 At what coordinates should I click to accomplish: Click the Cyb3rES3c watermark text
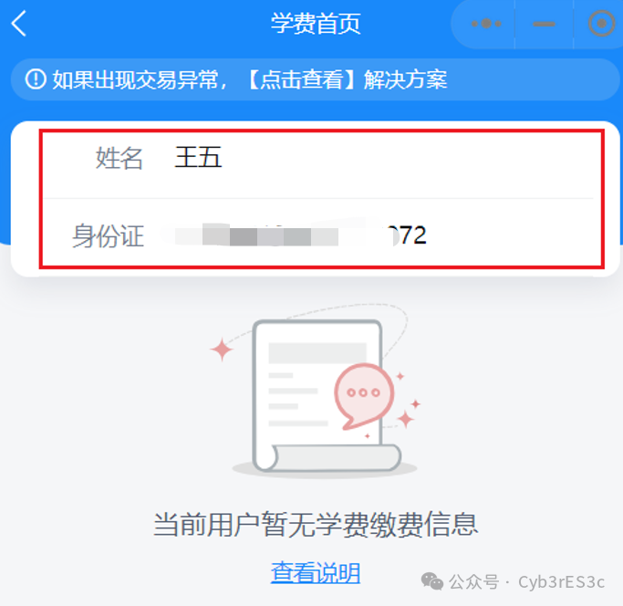click(x=561, y=582)
